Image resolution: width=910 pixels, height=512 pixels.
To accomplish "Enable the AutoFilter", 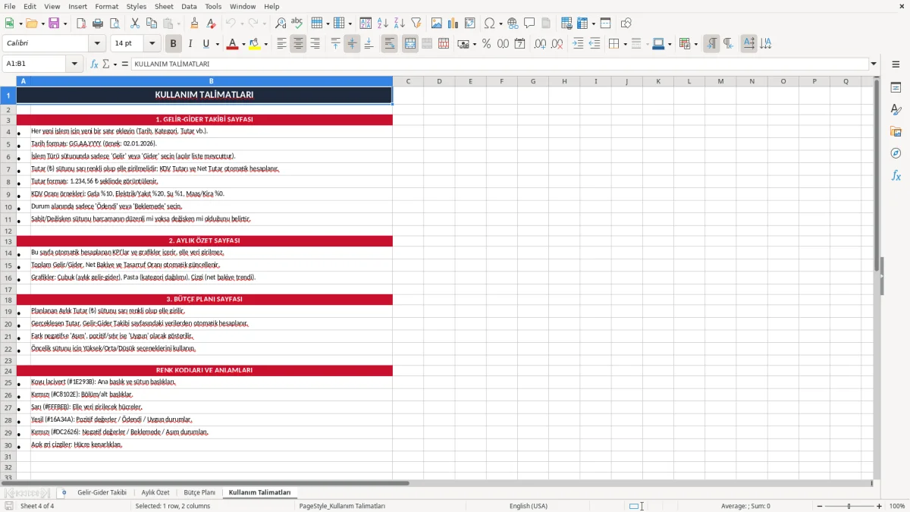I will (416, 24).
